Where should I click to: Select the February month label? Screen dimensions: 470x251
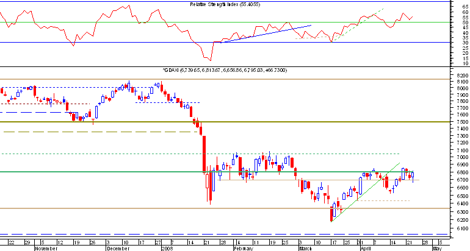click(x=244, y=249)
